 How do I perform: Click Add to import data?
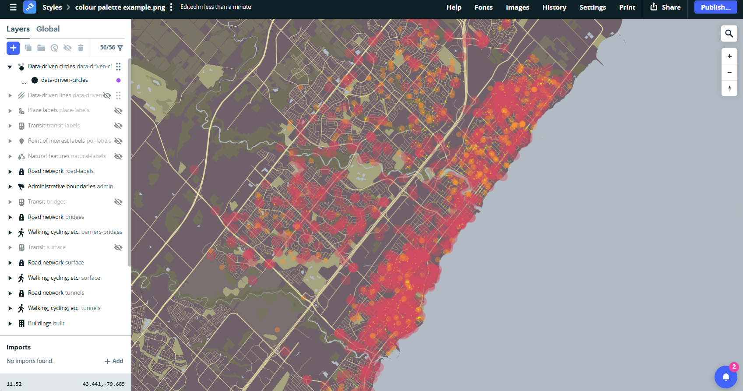[114, 361]
